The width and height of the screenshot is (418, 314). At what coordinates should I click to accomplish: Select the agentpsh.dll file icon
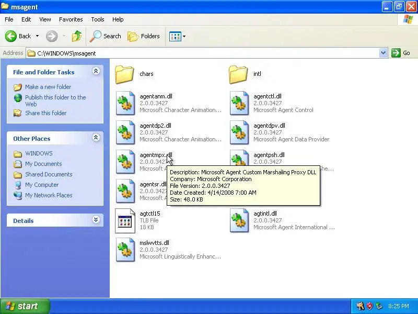239,158
